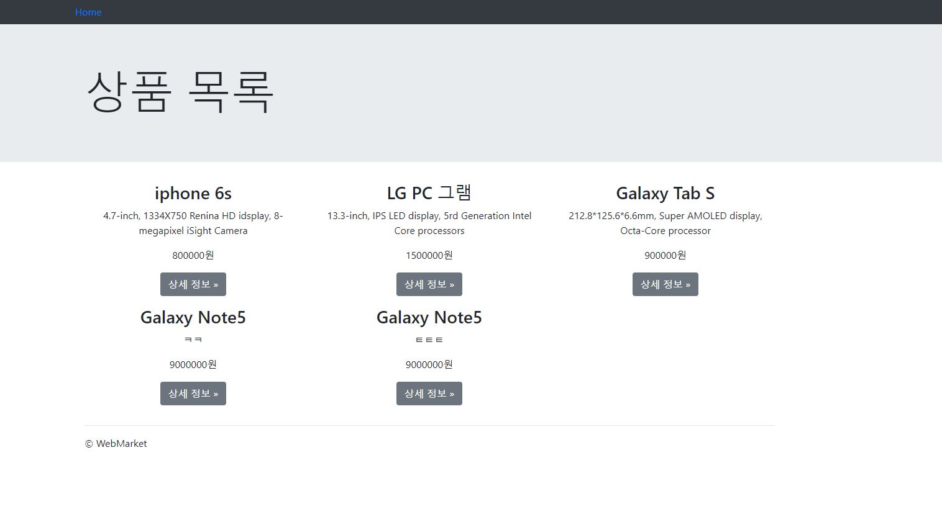Viewport: 942px width, 522px height.
Task: Click the Galaxy Tab S product title
Action: tap(665, 193)
